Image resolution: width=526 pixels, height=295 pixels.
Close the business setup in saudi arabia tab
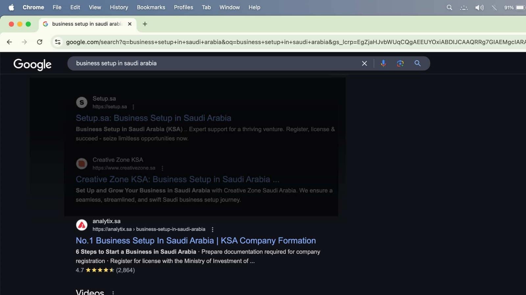click(130, 24)
